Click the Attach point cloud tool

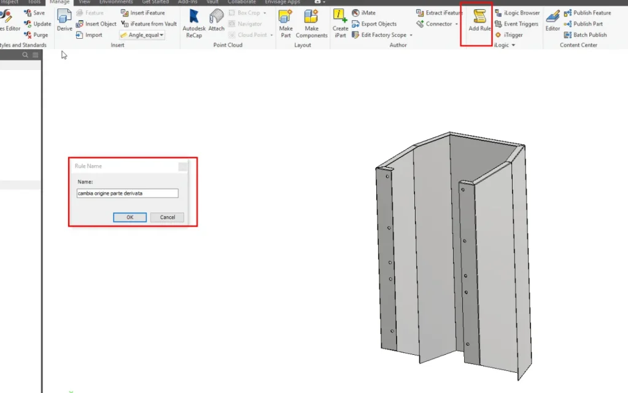(216, 20)
